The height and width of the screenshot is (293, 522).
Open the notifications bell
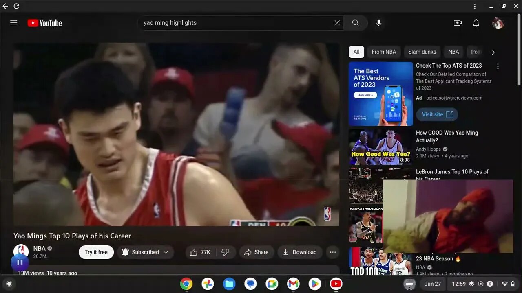click(476, 23)
